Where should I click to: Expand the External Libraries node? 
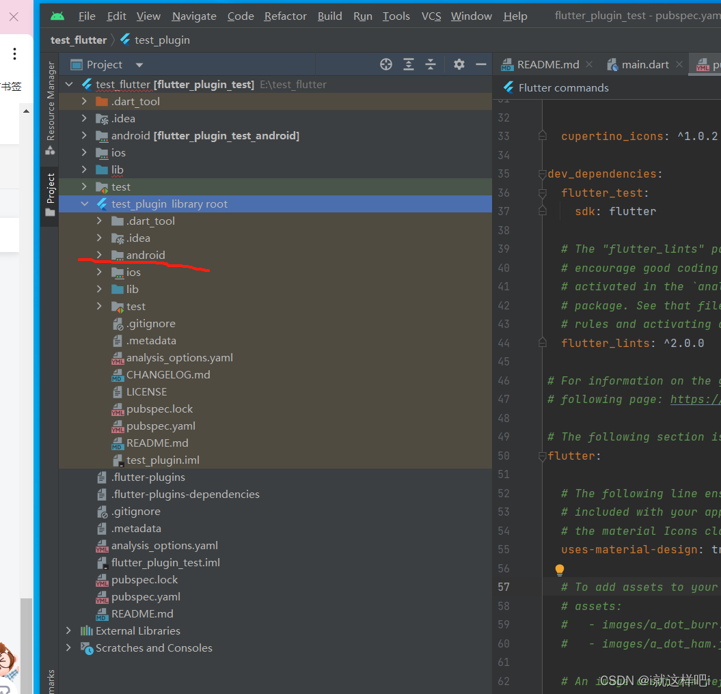point(69,630)
